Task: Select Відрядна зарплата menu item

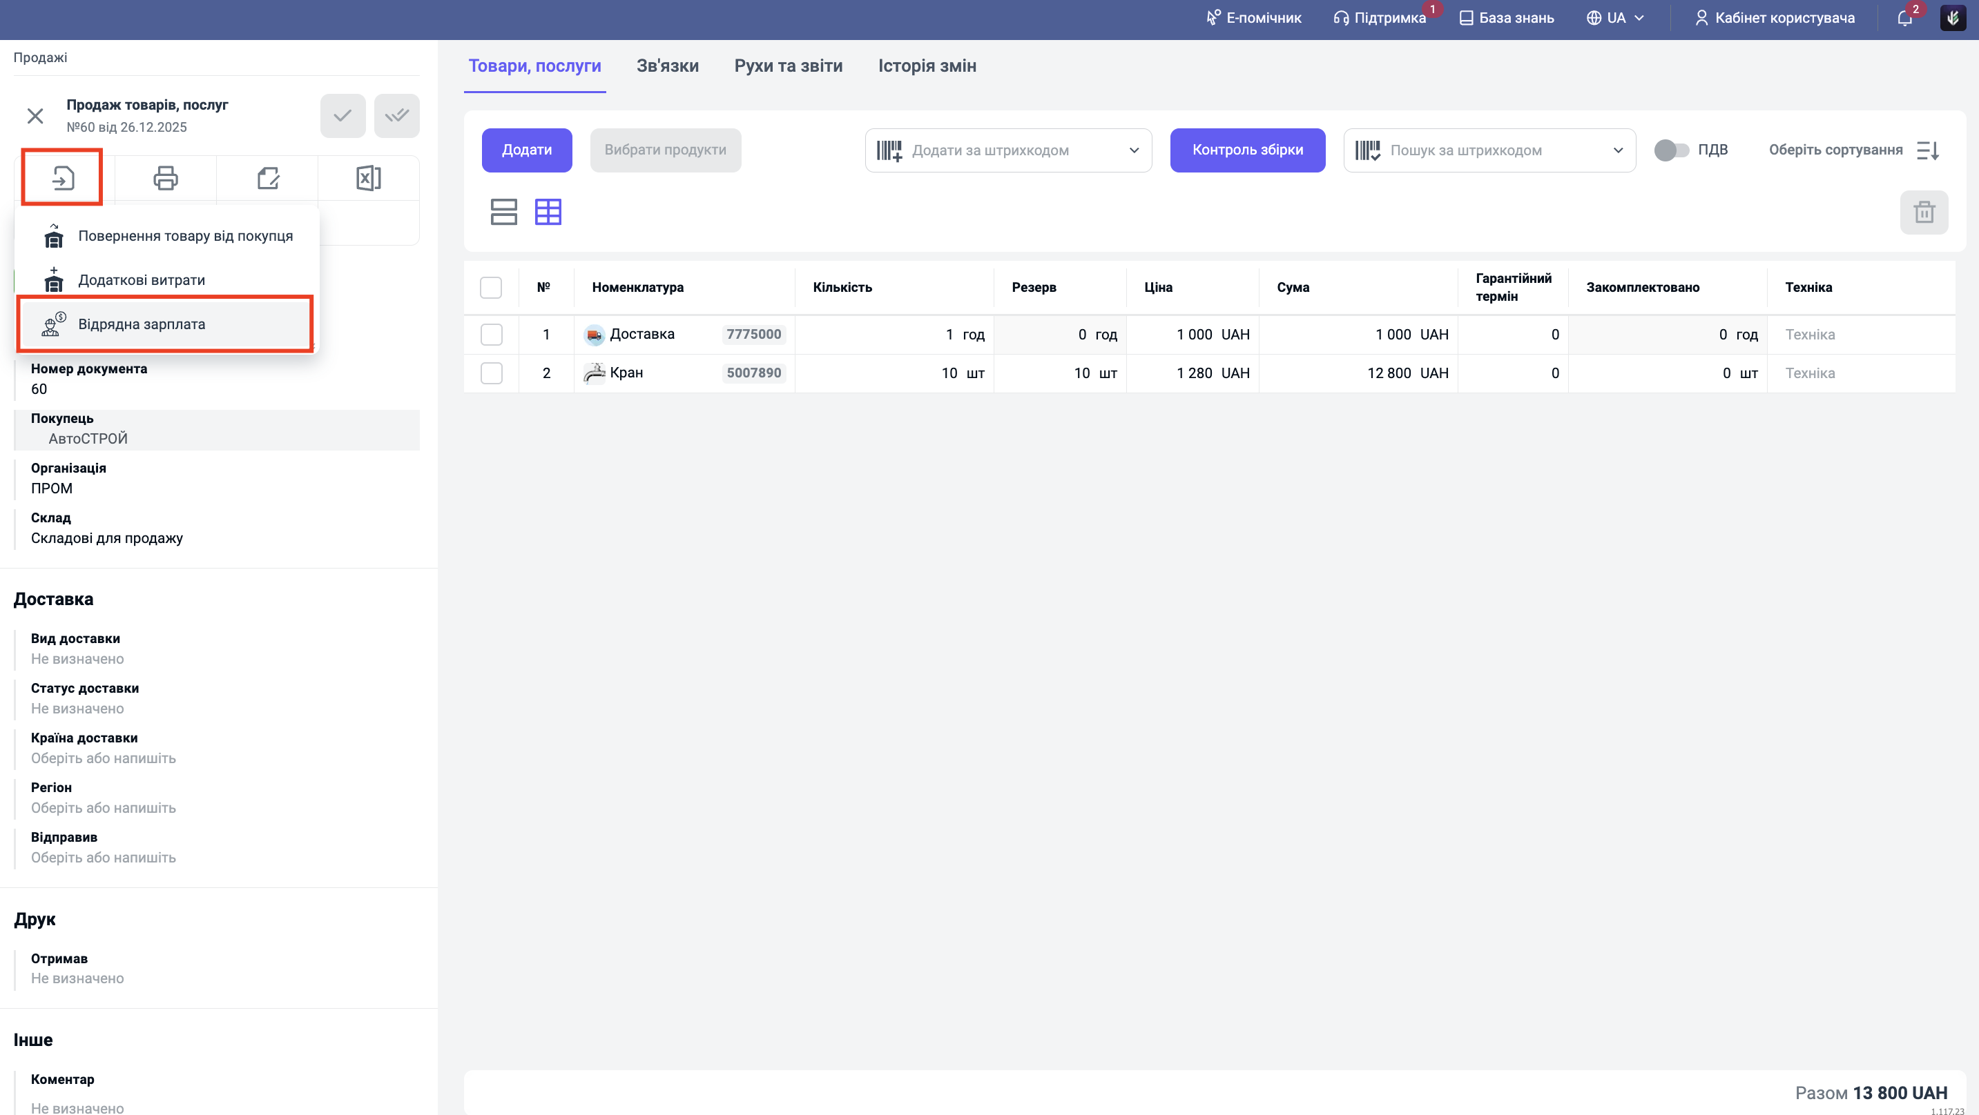Action: [142, 324]
